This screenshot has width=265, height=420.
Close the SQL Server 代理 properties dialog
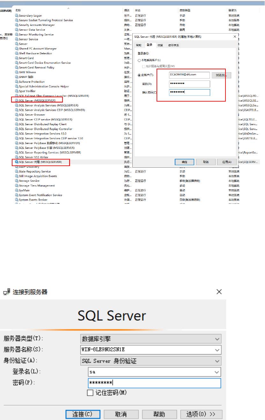coord(235,37)
